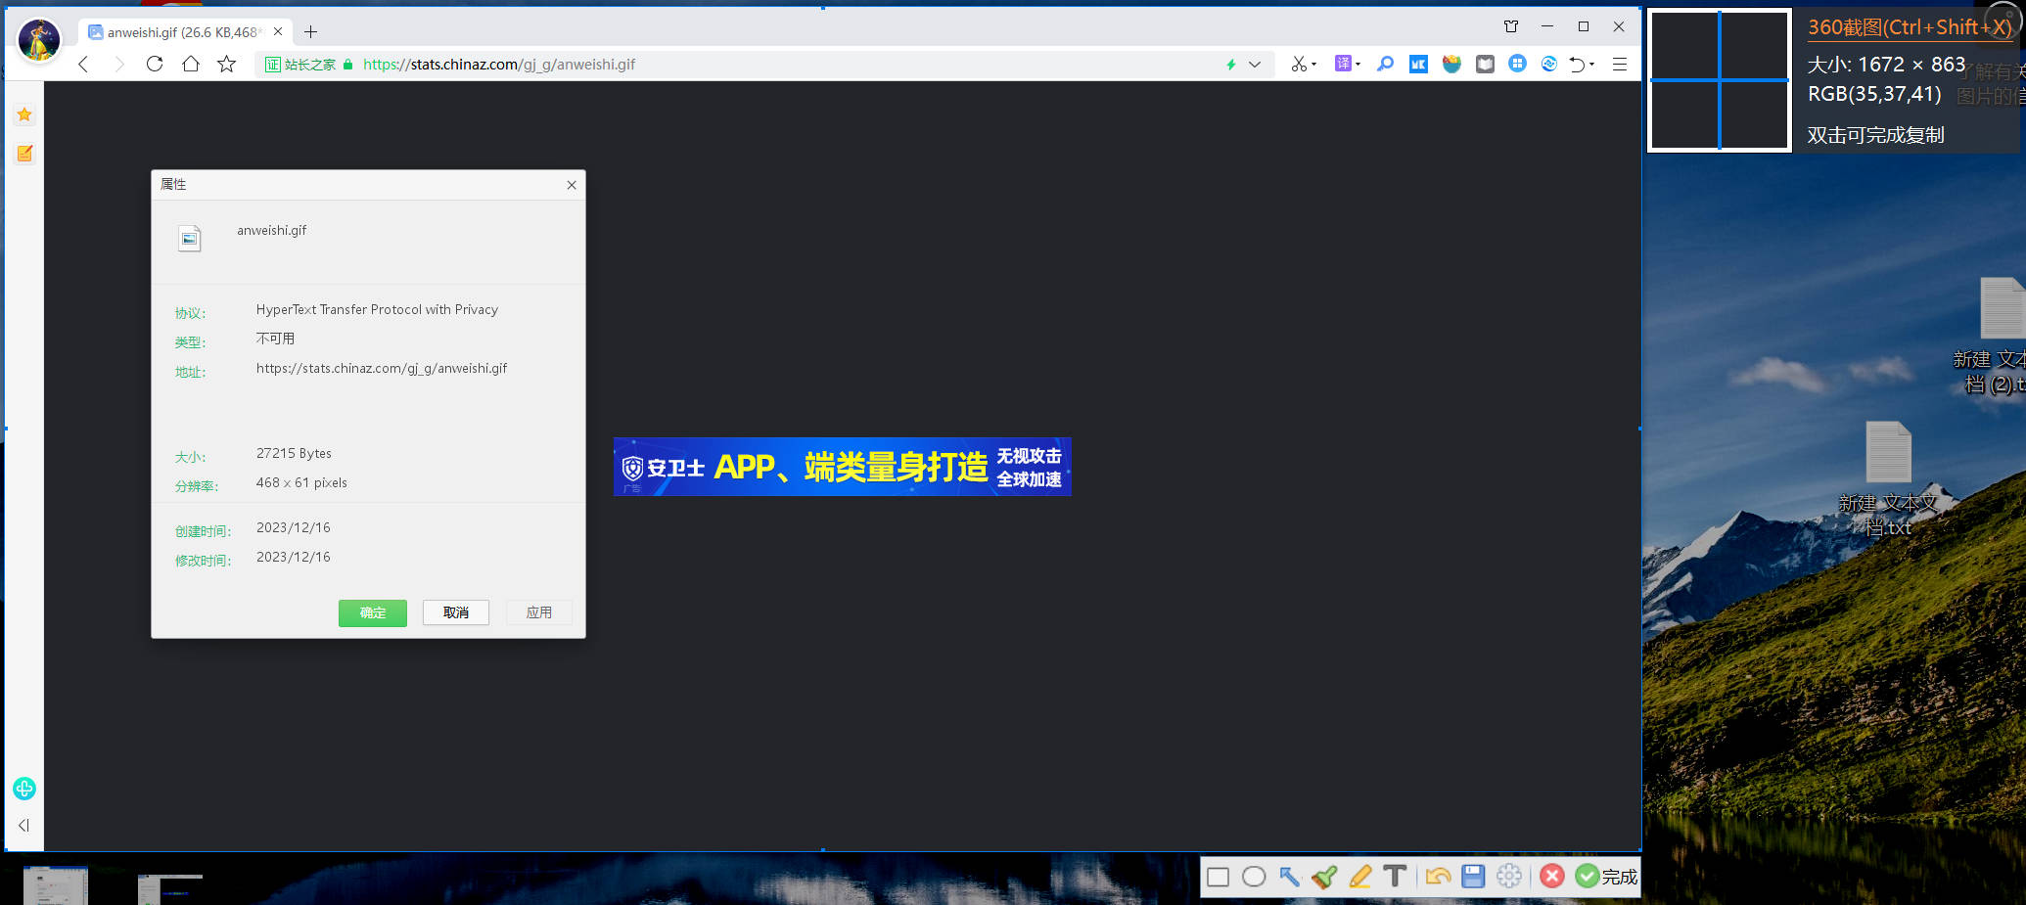Bookmark this page with the star icon
2026x905 pixels.
pos(227,65)
